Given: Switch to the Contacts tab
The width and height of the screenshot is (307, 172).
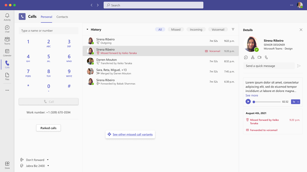Looking at the screenshot, I should (x=62, y=17).
